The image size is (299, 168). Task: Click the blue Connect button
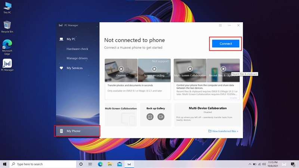point(226,44)
